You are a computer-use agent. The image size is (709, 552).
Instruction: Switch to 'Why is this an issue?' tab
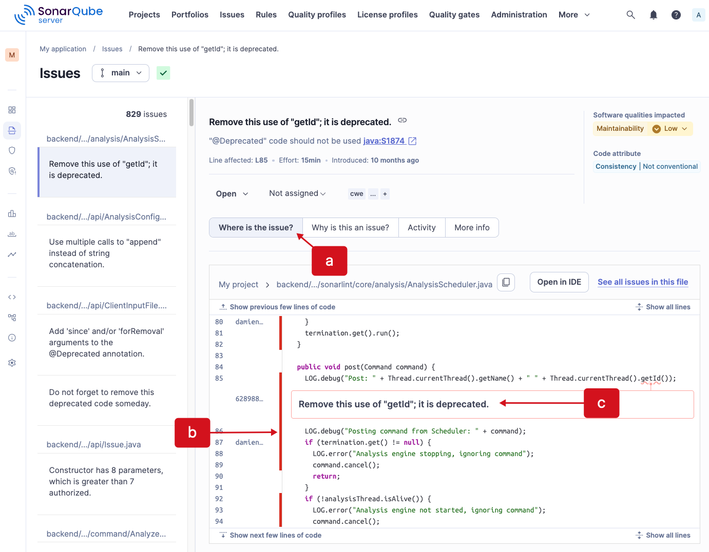[x=350, y=228]
